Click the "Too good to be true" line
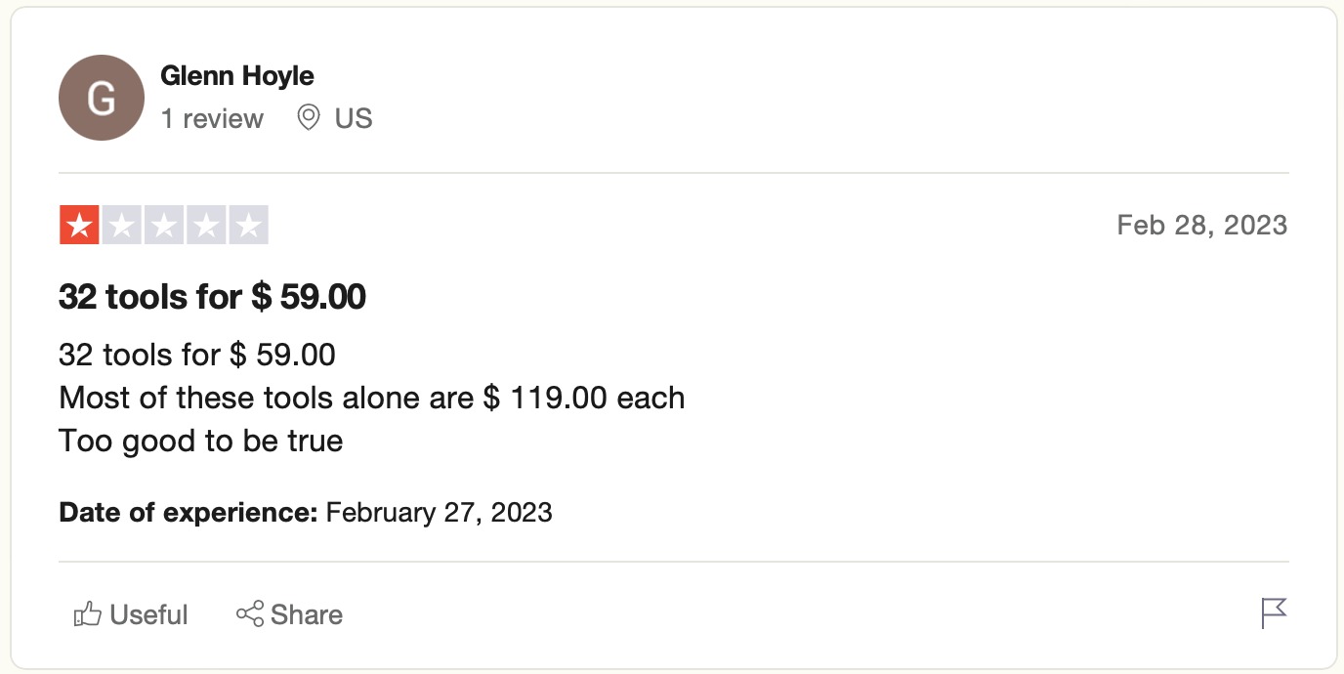Screen dimensions: 1344x674 click(201, 441)
